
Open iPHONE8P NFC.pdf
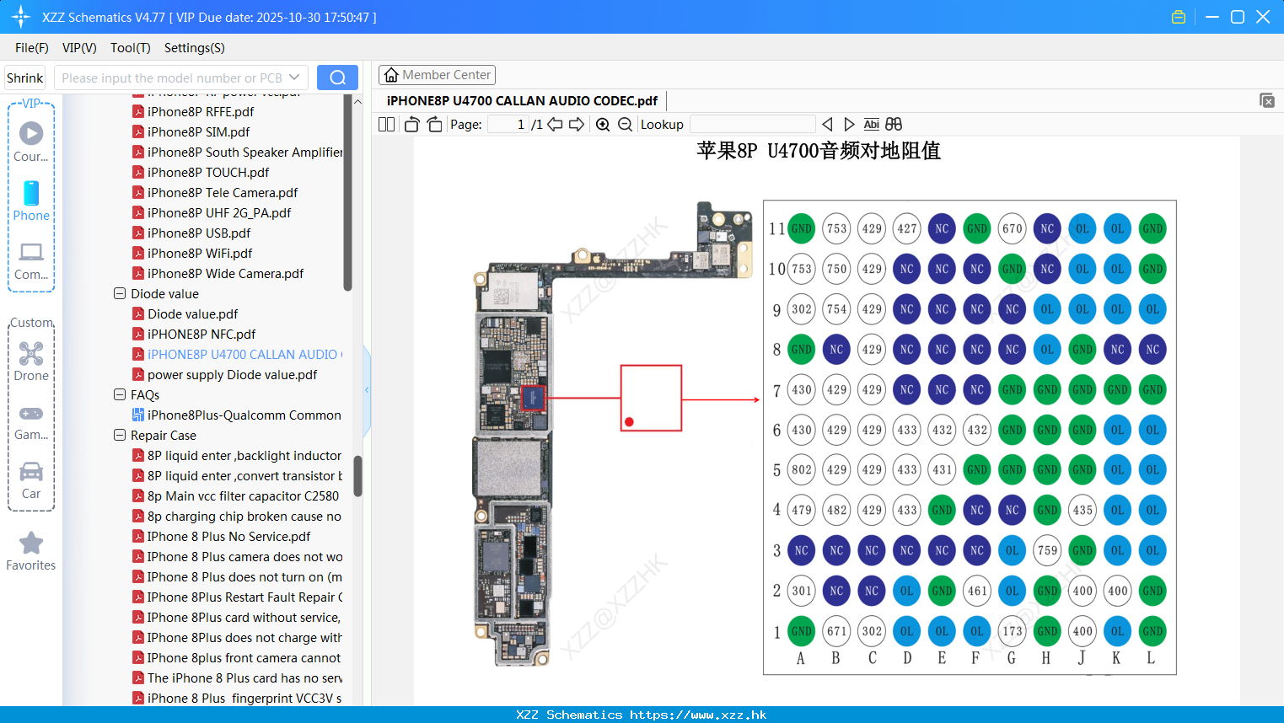click(201, 334)
